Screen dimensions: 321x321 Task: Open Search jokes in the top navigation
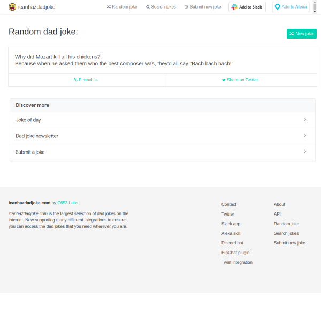[163, 7]
